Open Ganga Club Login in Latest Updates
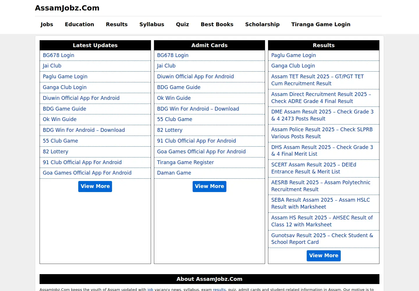 (x=65, y=87)
